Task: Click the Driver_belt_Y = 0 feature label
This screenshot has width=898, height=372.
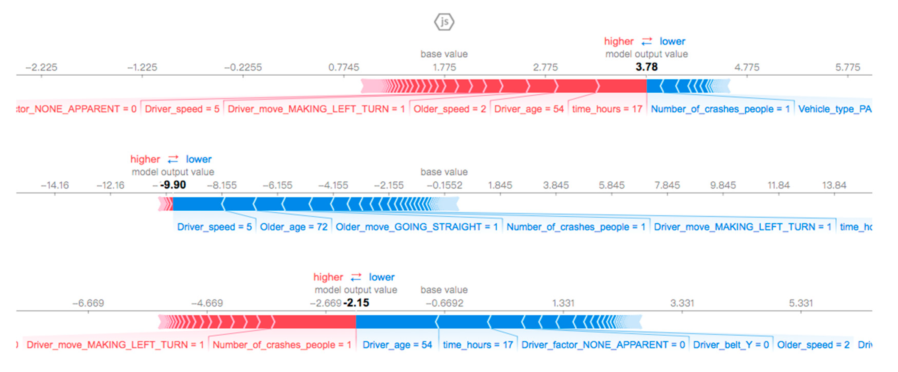Action: pyautogui.click(x=731, y=345)
